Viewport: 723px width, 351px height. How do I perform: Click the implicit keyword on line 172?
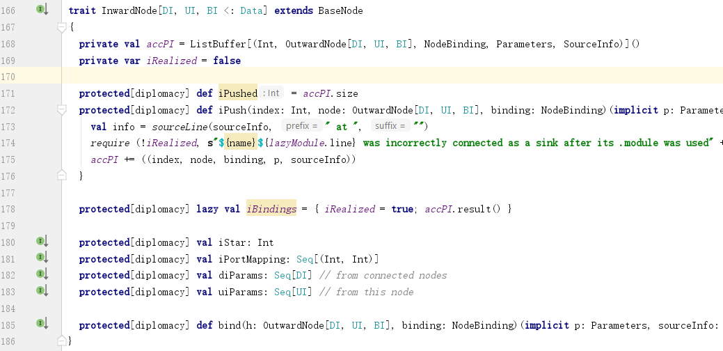click(636, 110)
